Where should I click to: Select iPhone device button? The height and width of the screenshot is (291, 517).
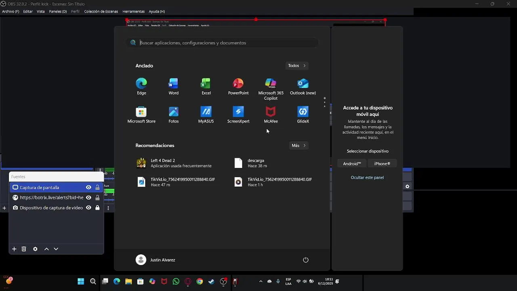coord(382,164)
